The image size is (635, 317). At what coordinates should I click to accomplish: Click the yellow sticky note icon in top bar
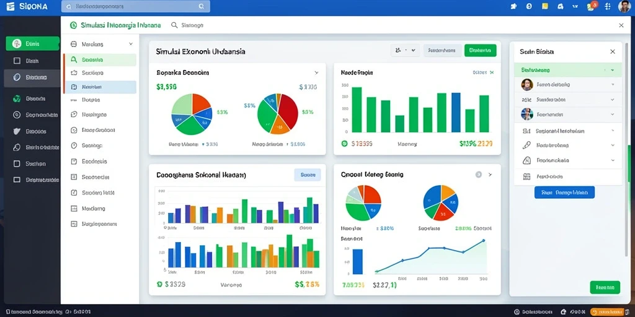pos(544,6)
